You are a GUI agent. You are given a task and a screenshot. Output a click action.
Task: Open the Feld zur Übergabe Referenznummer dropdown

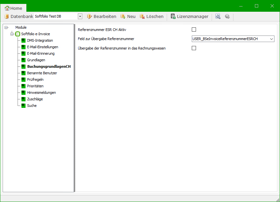pyautogui.click(x=272, y=39)
